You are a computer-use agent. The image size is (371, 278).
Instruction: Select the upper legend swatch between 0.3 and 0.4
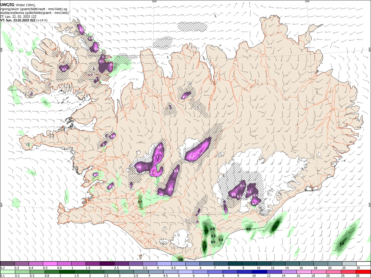tap(22, 264)
